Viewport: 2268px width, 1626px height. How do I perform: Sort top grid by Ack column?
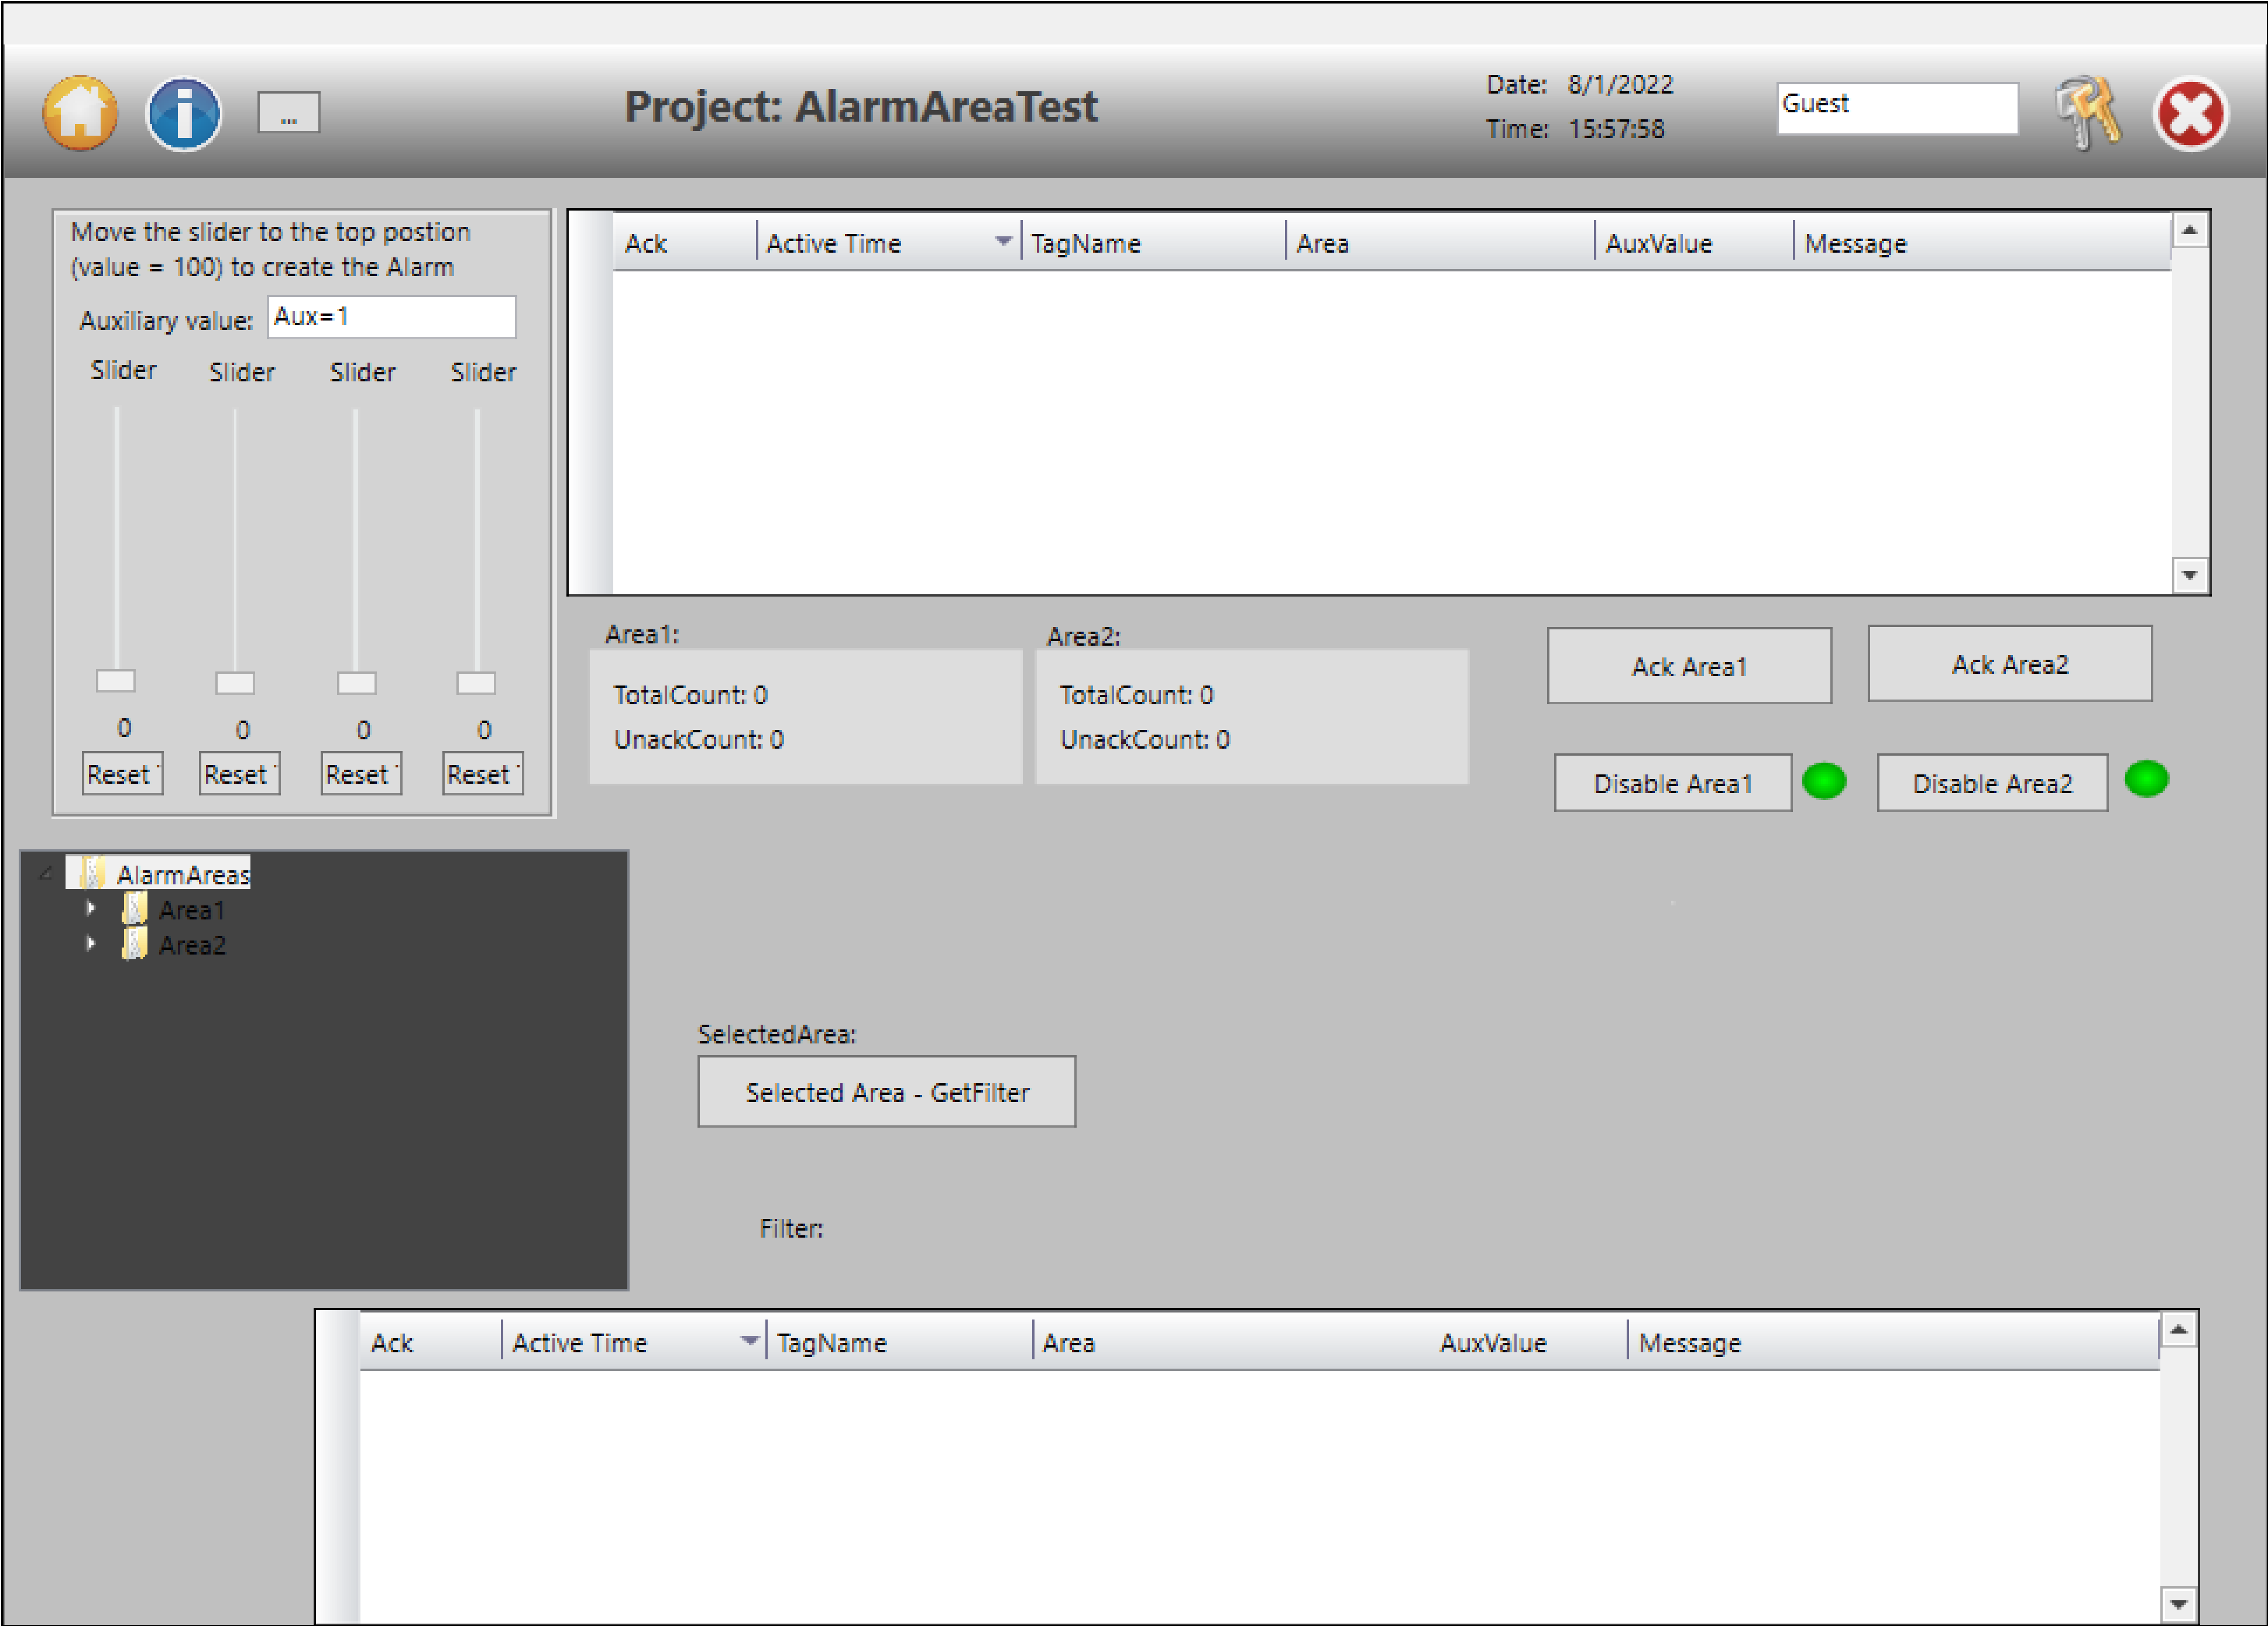click(685, 243)
